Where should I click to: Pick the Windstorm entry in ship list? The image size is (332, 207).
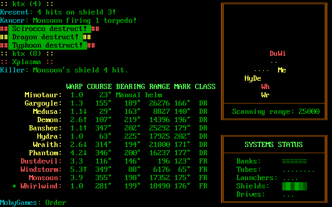coord(41,169)
